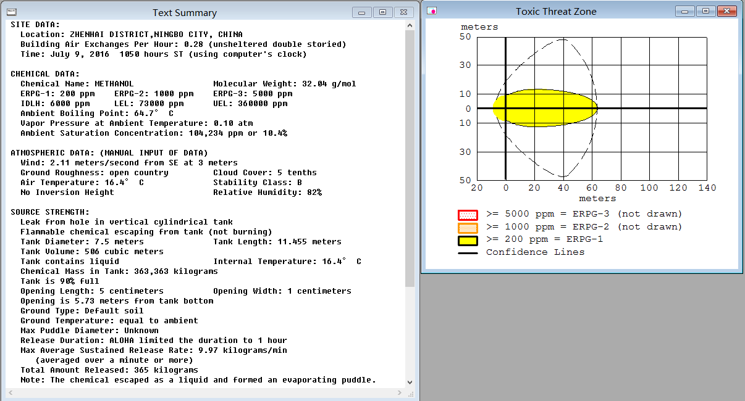Click the >= 200 ppm = ERPG-1 label
Screen dimensions: 745x401
pyautogui.click(x=545, y=239)
